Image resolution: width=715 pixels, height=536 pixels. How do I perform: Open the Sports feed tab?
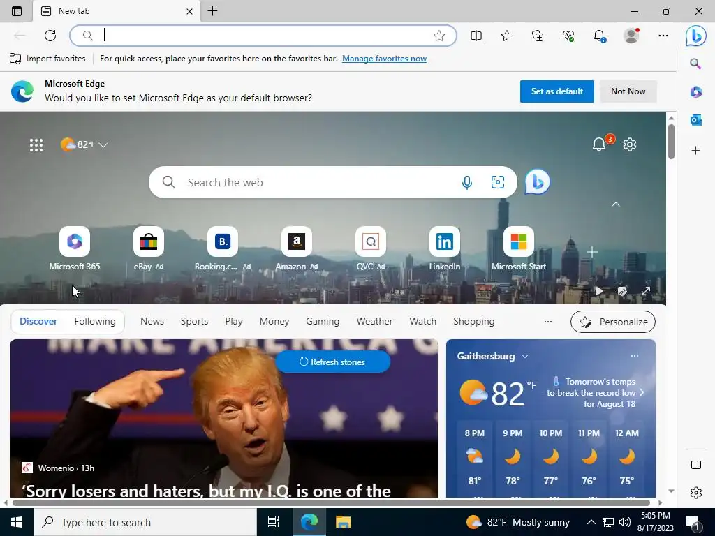[194, 321]
